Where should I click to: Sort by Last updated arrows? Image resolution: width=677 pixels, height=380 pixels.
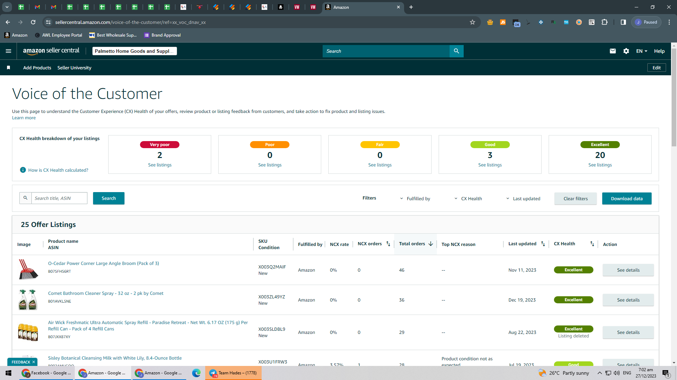click(543, 244)
